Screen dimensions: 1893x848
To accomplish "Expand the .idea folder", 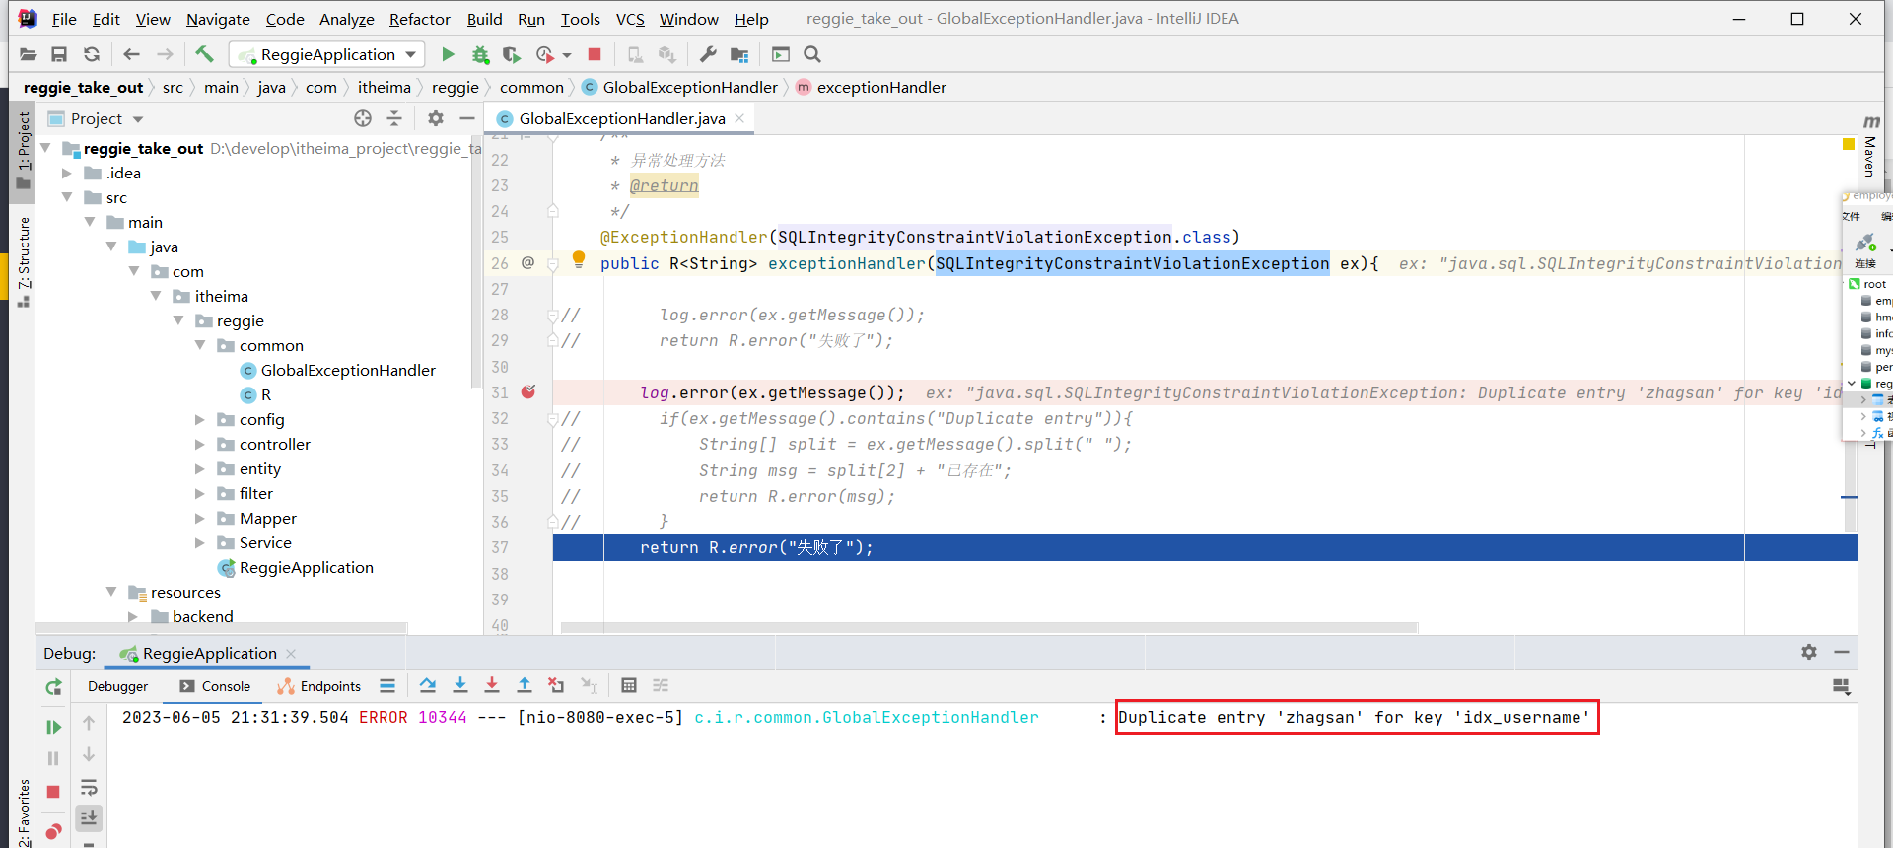I will point(67,173).
